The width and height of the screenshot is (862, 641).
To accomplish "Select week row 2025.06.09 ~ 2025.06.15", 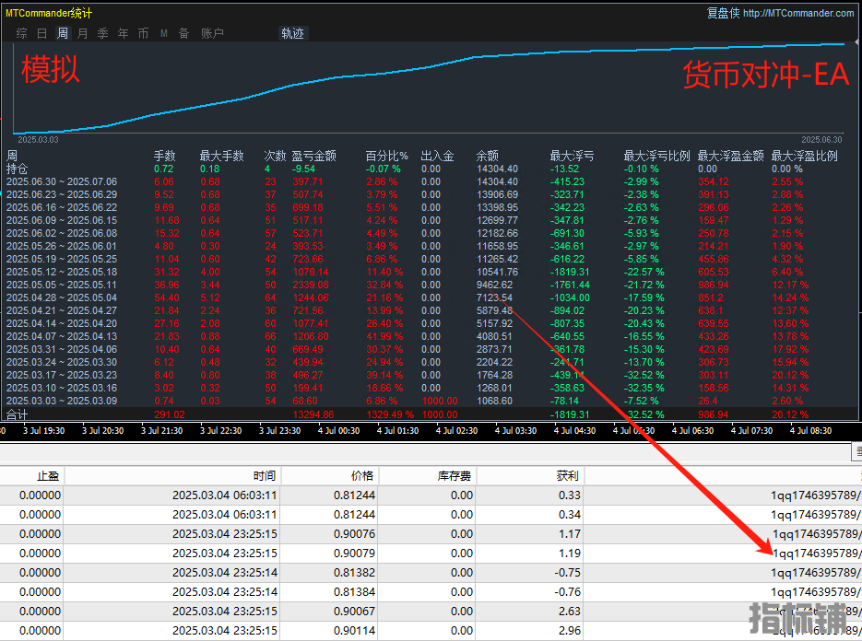I will pos(429,220).
